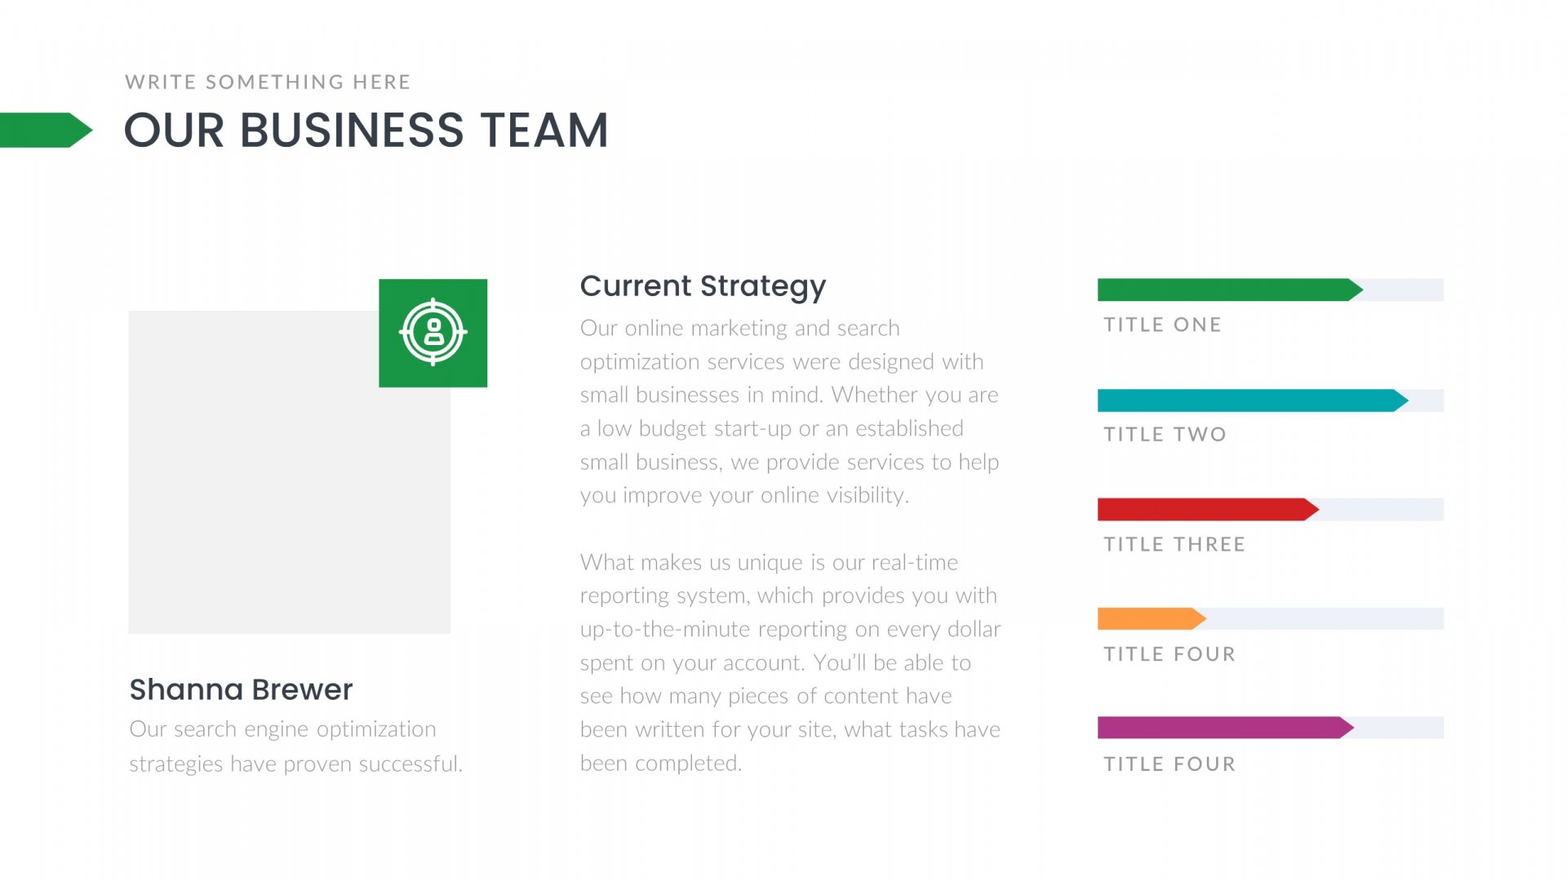Select the Shanna Brewer name text
Viewport: 1567px width, 881px height.
tap(241, 689)
